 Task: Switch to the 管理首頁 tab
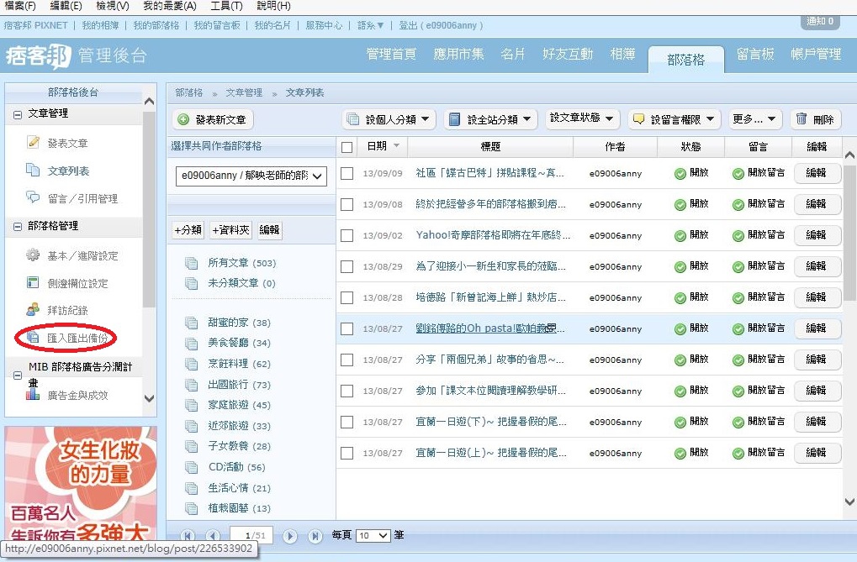[391, 54]
